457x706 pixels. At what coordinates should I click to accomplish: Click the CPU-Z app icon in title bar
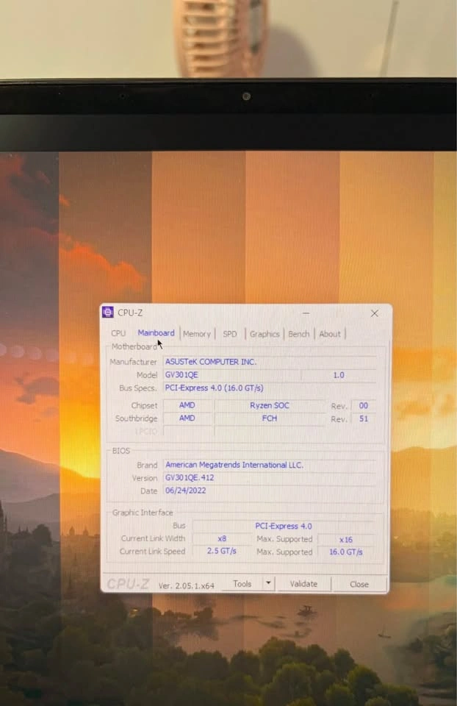pyautogui.click(x=108, y=312)
